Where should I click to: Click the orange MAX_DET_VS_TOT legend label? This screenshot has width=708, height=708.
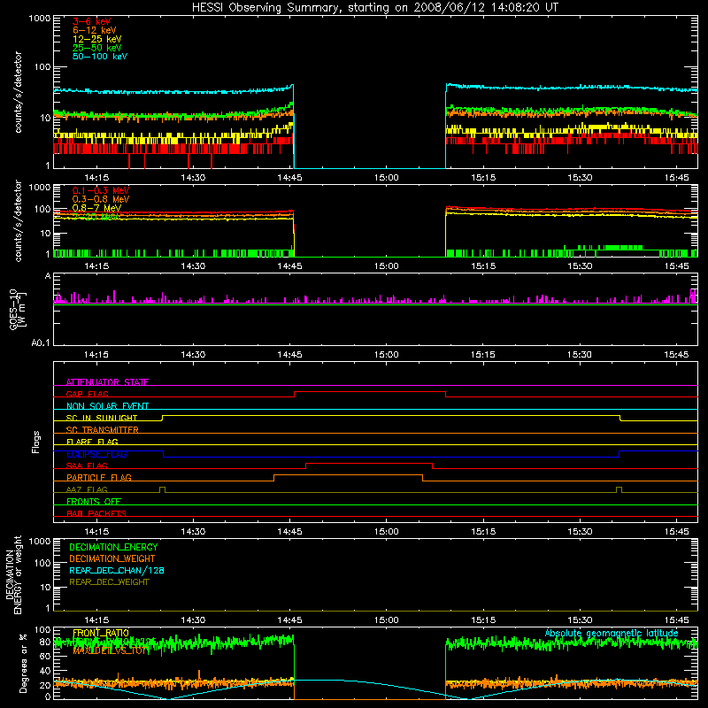click(110, 650)
